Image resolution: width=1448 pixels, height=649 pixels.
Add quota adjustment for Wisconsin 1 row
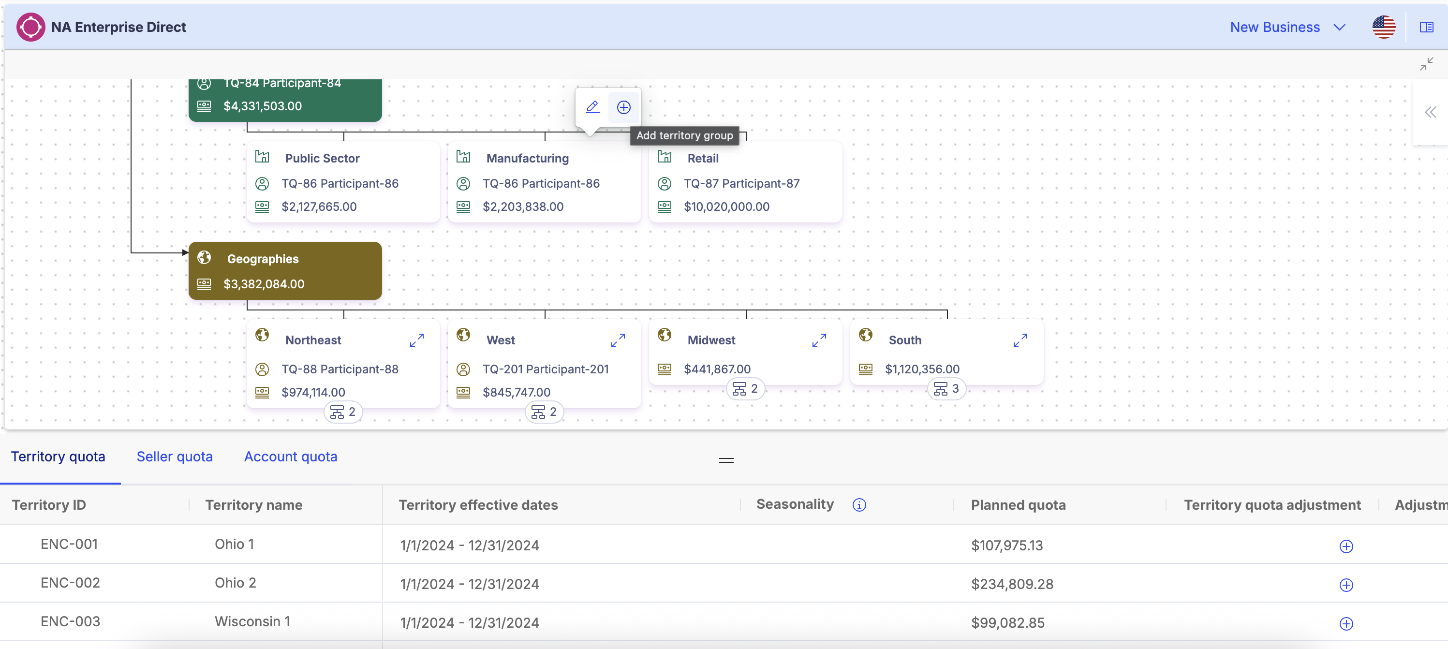[x=1345, y=624]
